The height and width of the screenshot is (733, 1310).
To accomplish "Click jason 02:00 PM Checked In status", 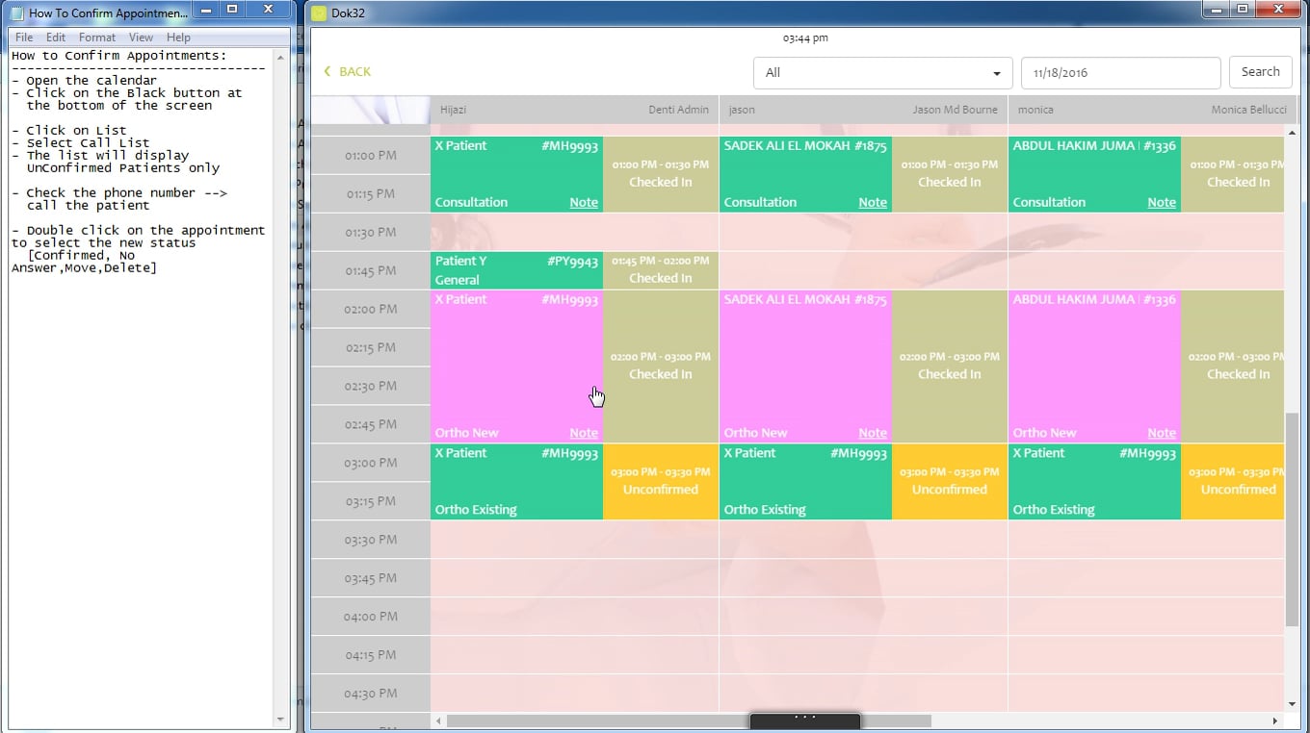I will [950, 366].
